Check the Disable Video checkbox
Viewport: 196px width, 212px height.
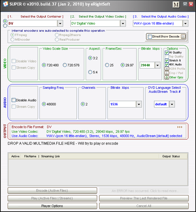14,61
